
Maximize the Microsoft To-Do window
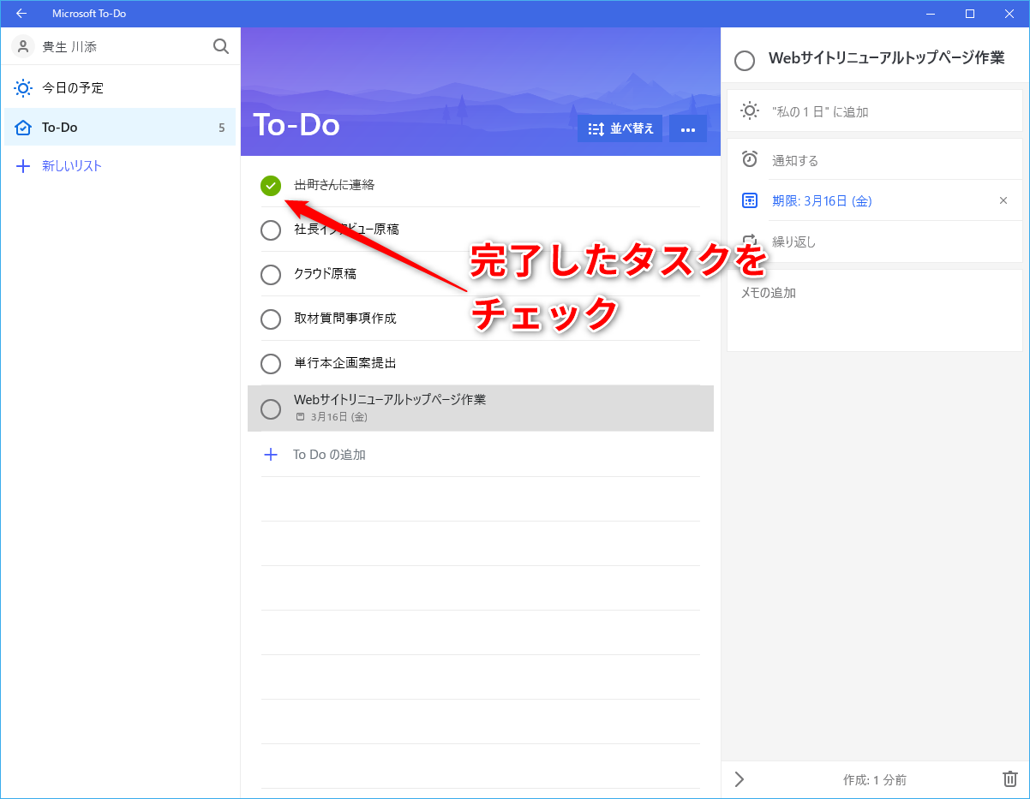970,14
